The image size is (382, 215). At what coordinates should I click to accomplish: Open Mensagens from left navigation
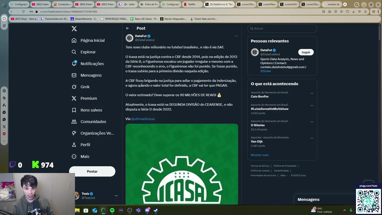(x=87, y=75)
